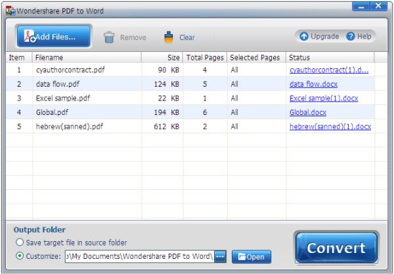394x274 pixels.
Task: Open the Upgrade arrow icon
Action: pos(304,36)
